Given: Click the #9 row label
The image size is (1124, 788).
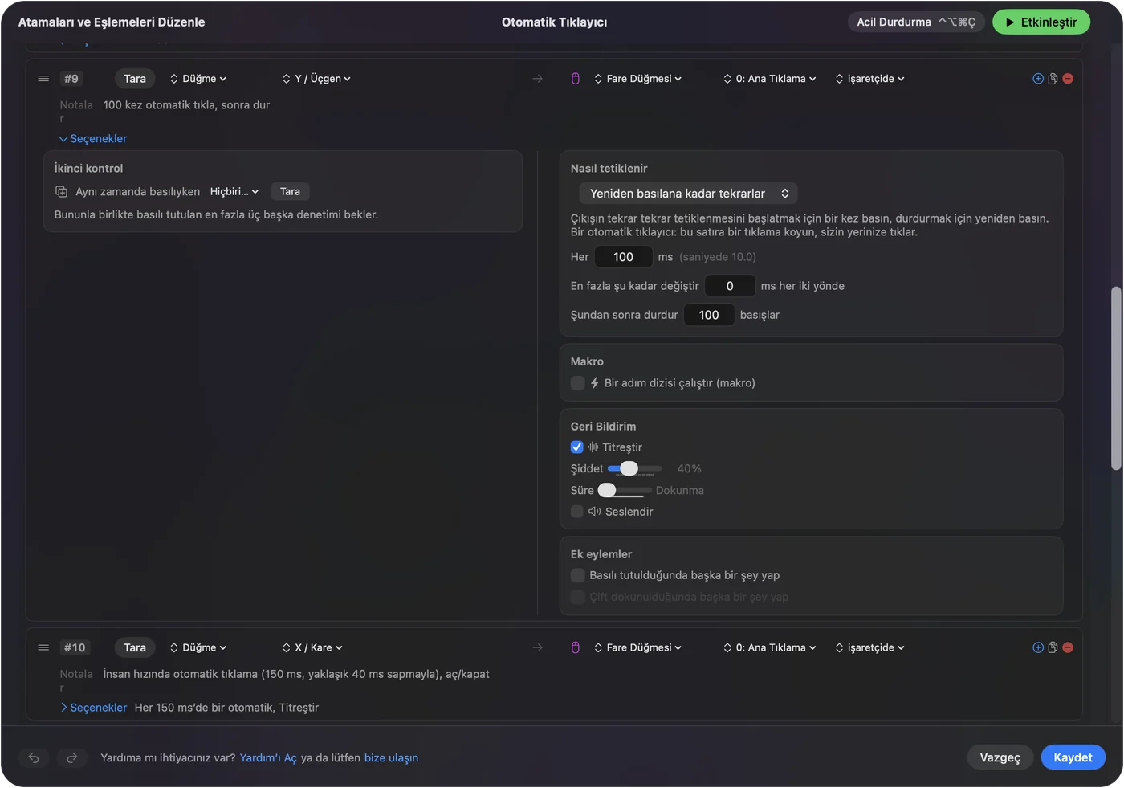Looking at the screenshot, I should pyautogui.click(x=71, y=79).
